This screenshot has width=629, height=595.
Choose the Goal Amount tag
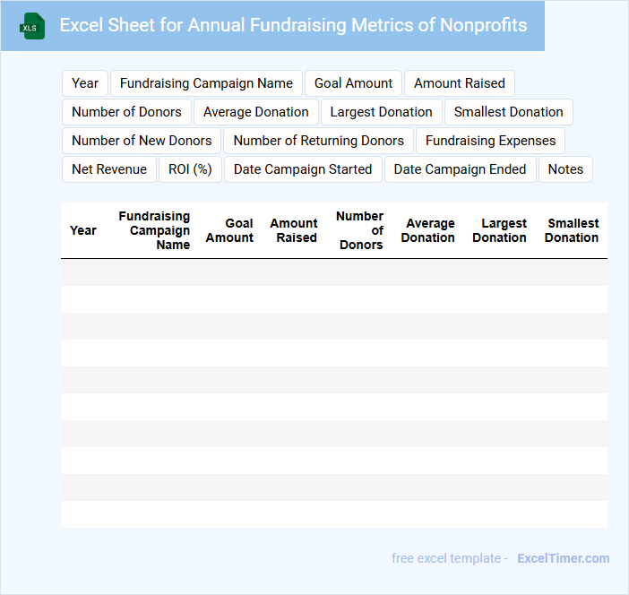[353, 83]
